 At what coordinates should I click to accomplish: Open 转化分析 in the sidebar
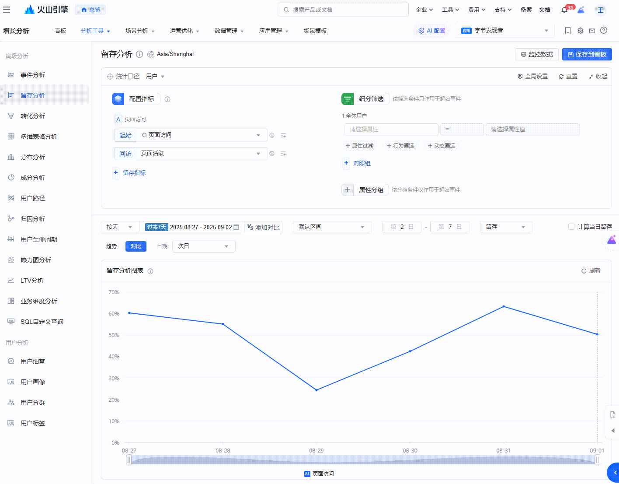coord(33,116)
